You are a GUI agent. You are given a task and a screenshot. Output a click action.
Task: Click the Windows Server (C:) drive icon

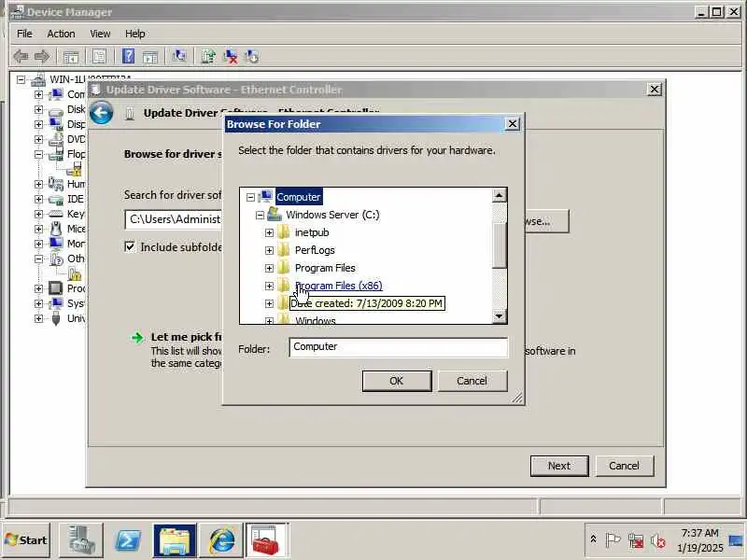point(275,215)
